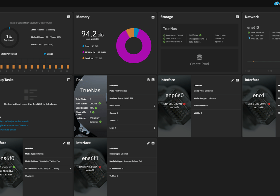
Task: Open Pool reports chart icon
Action: (153, 80)
